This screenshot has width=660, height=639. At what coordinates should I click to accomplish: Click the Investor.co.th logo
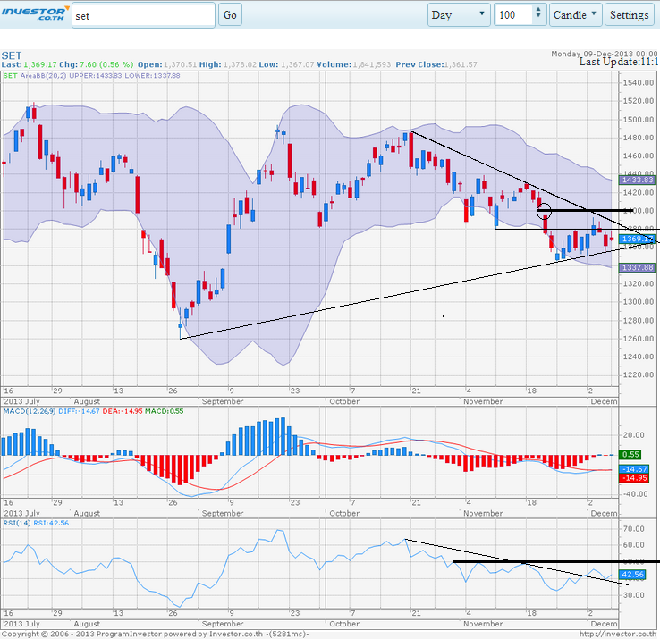tap(34, 14)
